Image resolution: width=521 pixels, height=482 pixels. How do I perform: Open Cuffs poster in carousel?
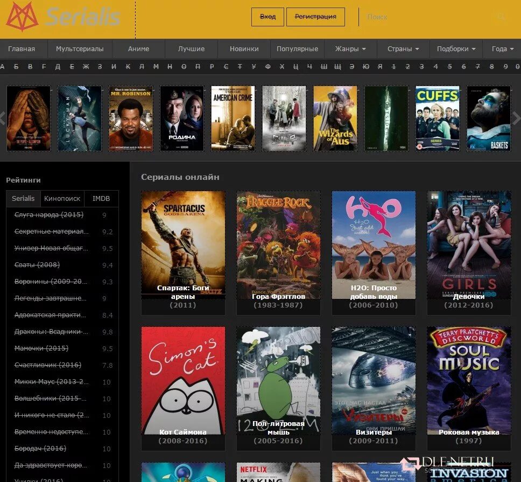[438, 118]
